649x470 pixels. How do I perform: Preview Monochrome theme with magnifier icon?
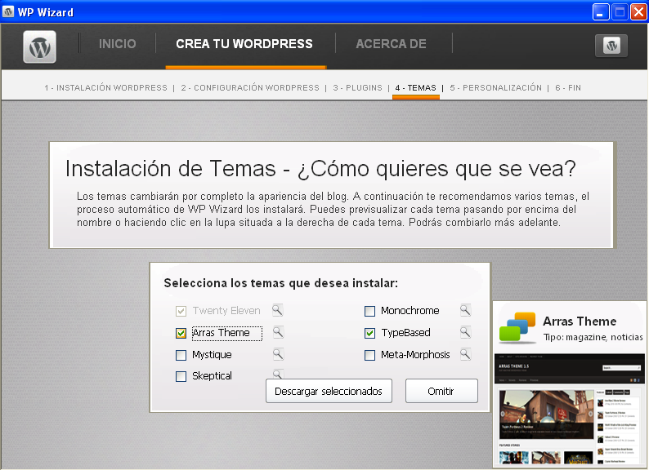[466, 310]
